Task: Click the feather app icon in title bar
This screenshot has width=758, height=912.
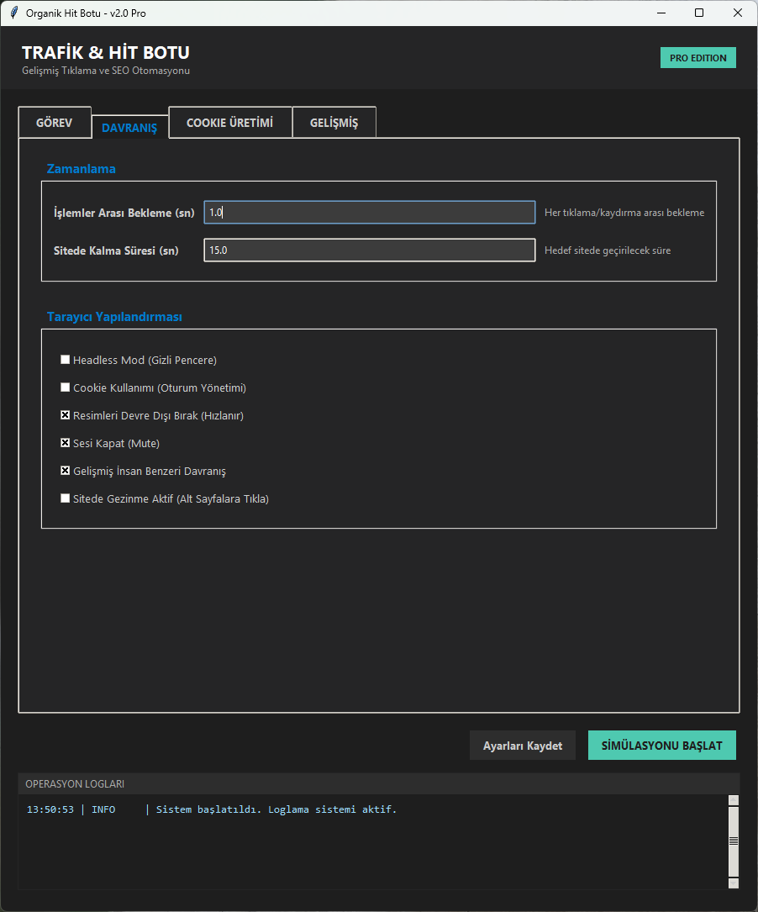Action: click(x=13, y=13)
